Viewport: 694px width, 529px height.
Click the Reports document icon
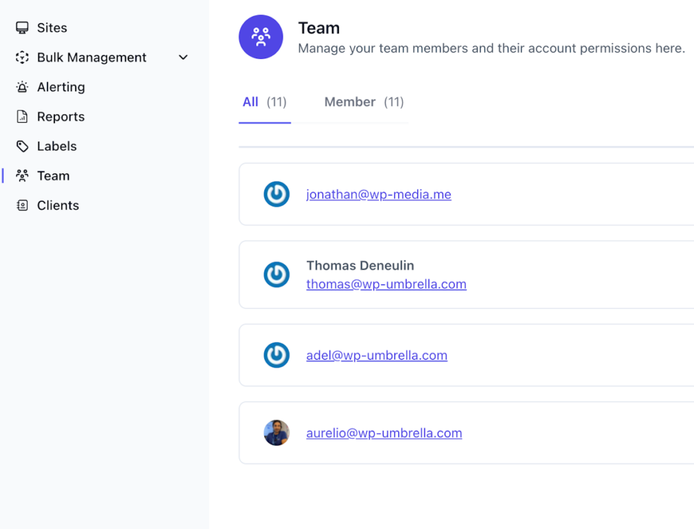(x=22, y=116)
